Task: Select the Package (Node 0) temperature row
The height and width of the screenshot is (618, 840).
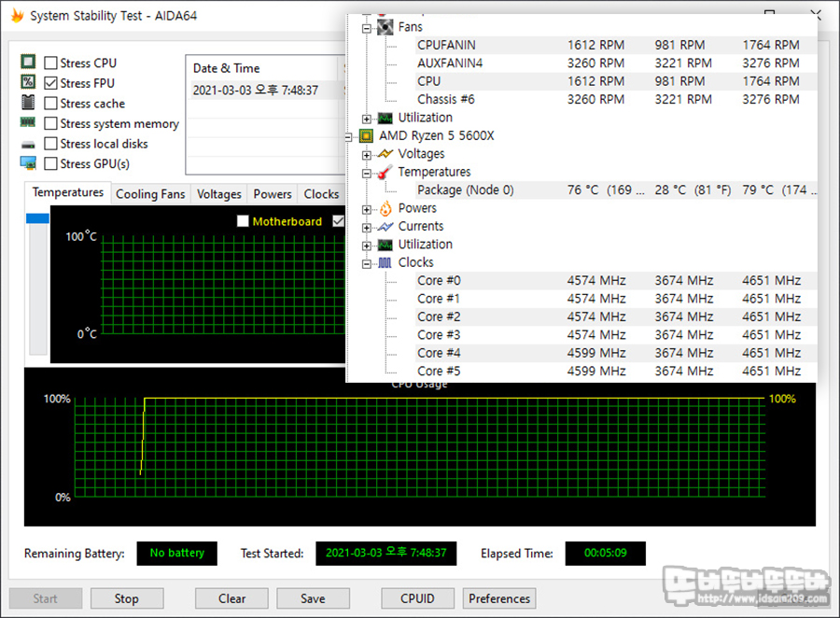Action: (616, 190)
